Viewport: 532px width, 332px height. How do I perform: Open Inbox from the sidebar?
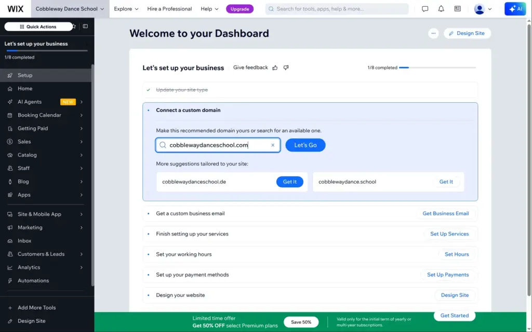(x=46, y=241)
